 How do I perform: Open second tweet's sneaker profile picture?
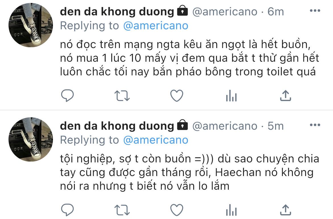pos(31,139)
